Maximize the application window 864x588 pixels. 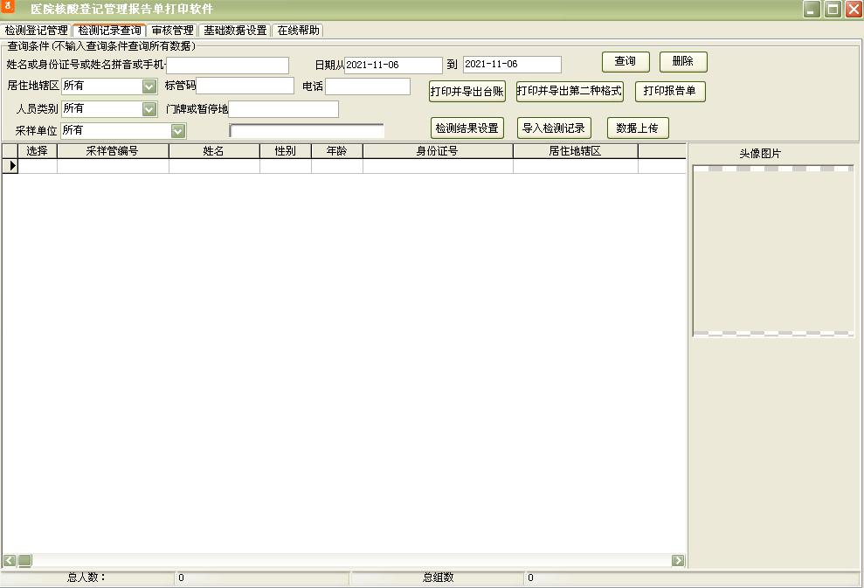click(x=833, y=10)
